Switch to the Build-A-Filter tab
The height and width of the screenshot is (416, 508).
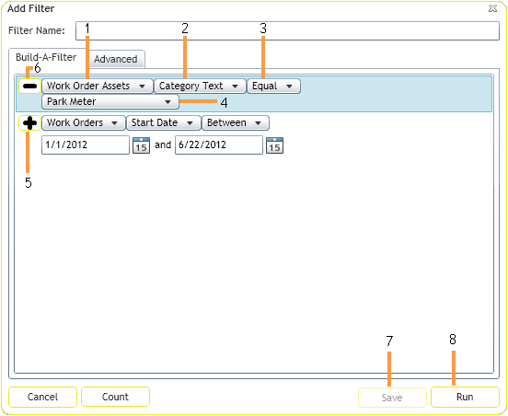click(46, 57)
